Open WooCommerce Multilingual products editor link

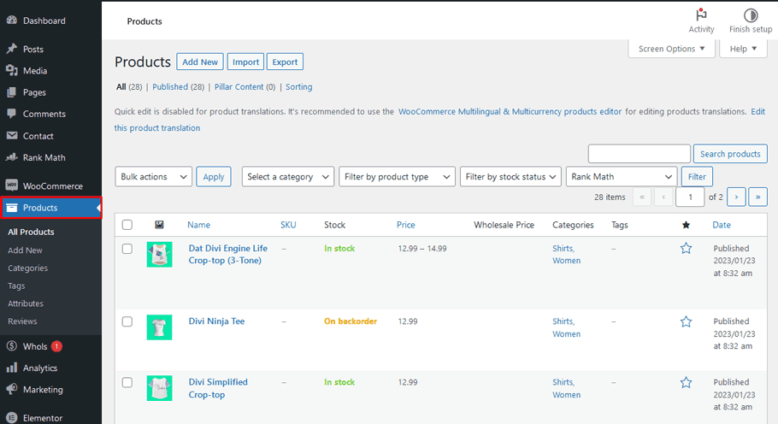[x=510, y=111]
